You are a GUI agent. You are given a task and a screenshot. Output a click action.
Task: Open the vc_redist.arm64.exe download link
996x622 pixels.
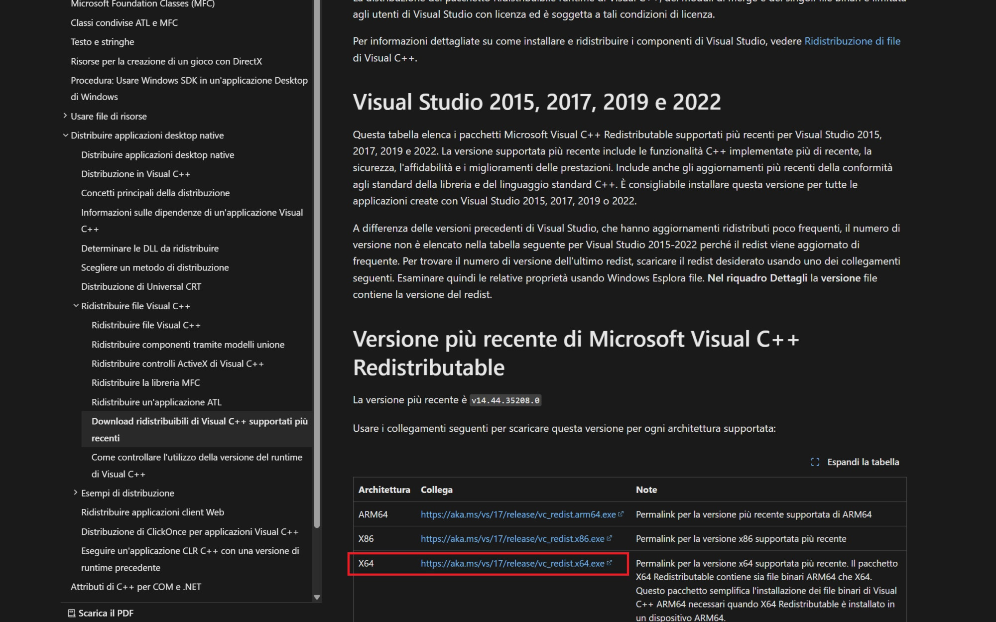coord(518,514)
